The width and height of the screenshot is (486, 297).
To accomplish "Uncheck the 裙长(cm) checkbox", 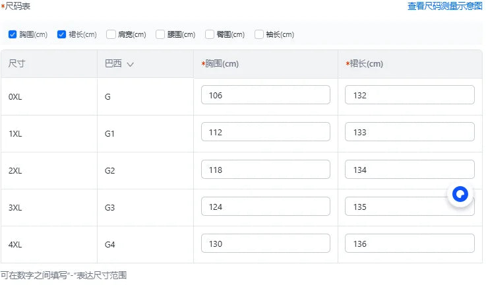I will 62,34.
